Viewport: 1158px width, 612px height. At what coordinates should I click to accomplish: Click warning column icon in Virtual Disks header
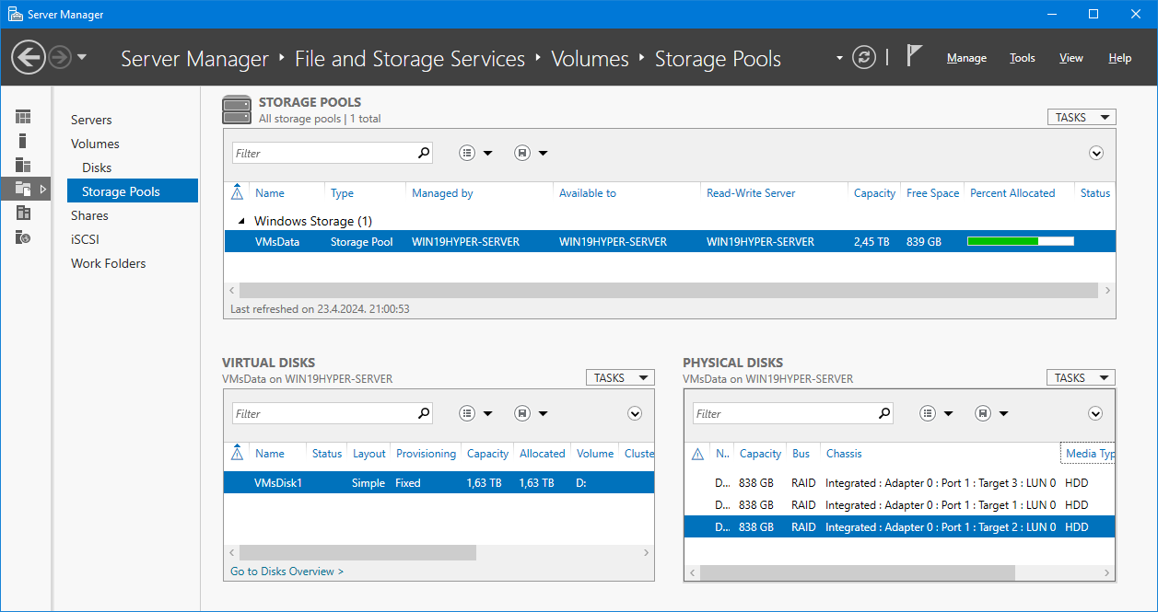pos(238,453)
